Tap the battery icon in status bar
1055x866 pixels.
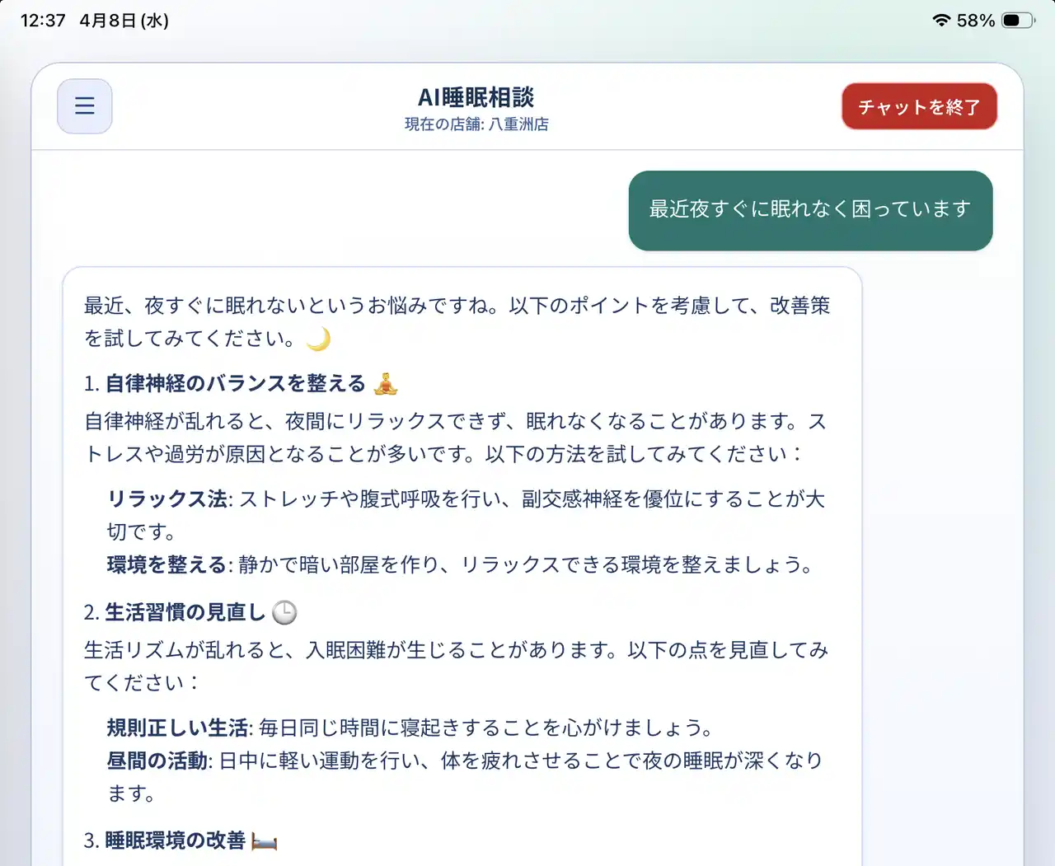point(1018,21)
